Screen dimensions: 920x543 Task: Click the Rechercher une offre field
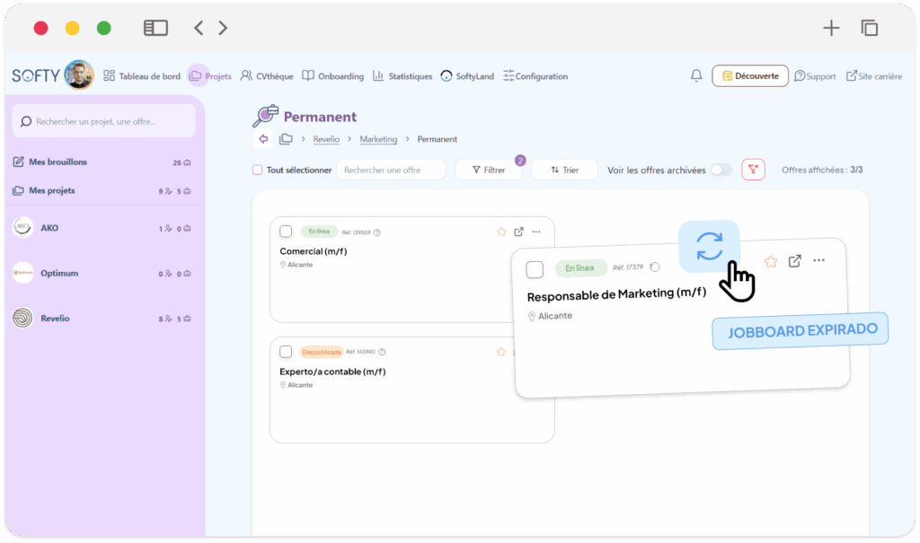[391, 170]
